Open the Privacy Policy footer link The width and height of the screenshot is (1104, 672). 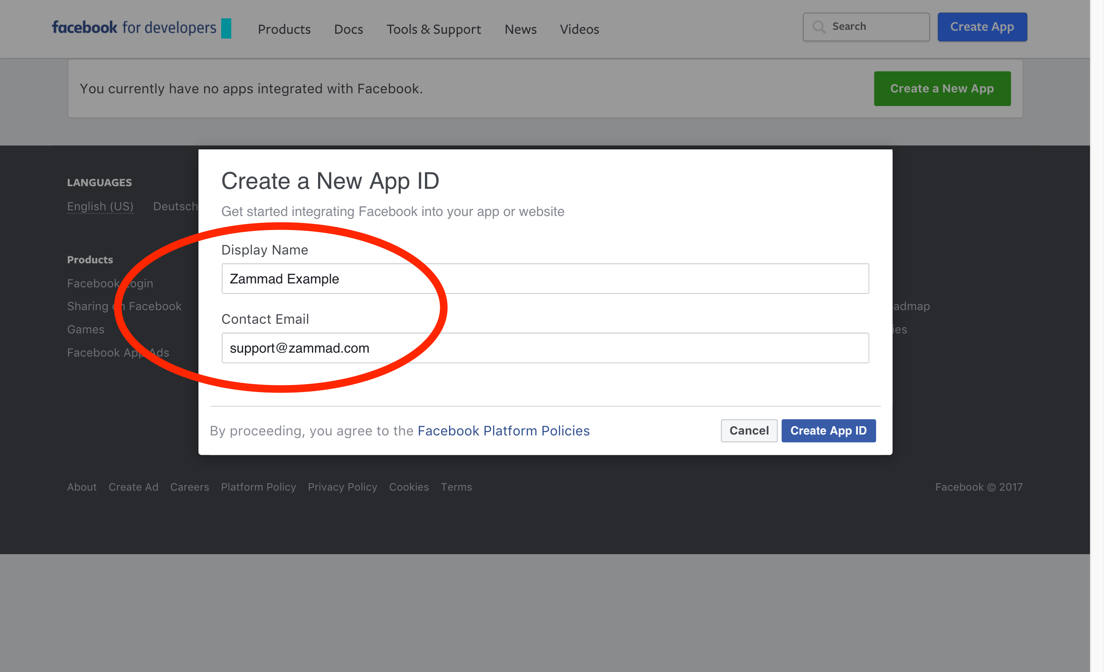click(342, 487)
